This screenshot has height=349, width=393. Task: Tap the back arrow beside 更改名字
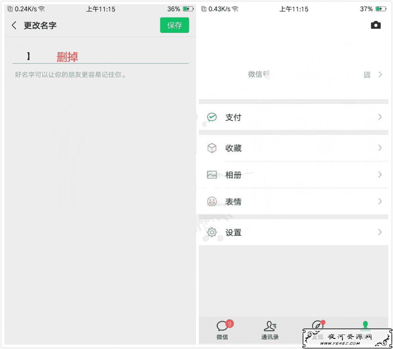pyautogui.click(x=14, y=26)
